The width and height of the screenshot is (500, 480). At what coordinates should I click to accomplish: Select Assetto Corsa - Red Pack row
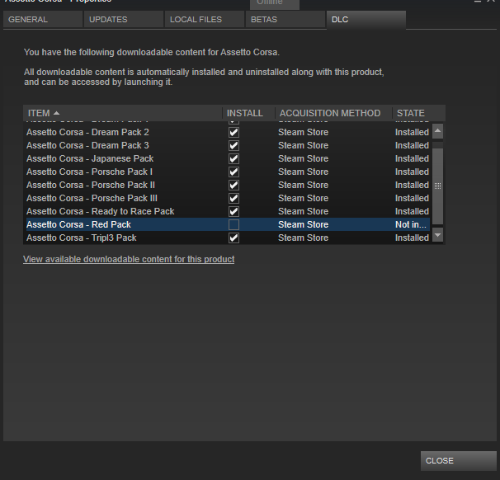click(x=228, y=224)
